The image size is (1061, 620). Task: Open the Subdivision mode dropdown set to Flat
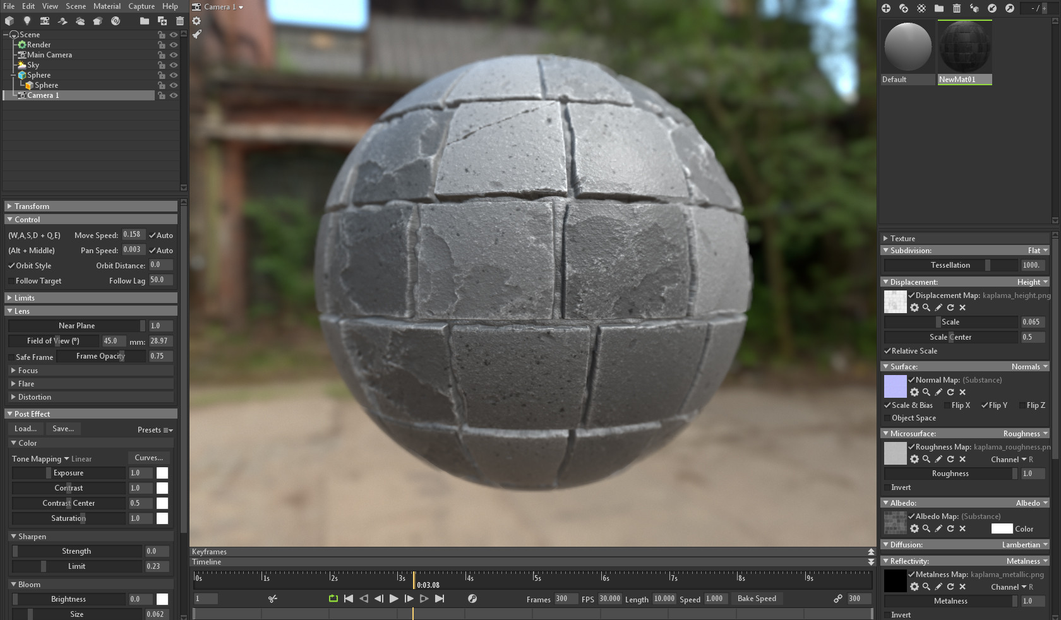pyautogui.click(x=1036, y=250)
